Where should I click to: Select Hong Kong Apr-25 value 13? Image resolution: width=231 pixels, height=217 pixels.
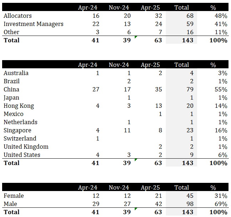(x=159, y=106)
